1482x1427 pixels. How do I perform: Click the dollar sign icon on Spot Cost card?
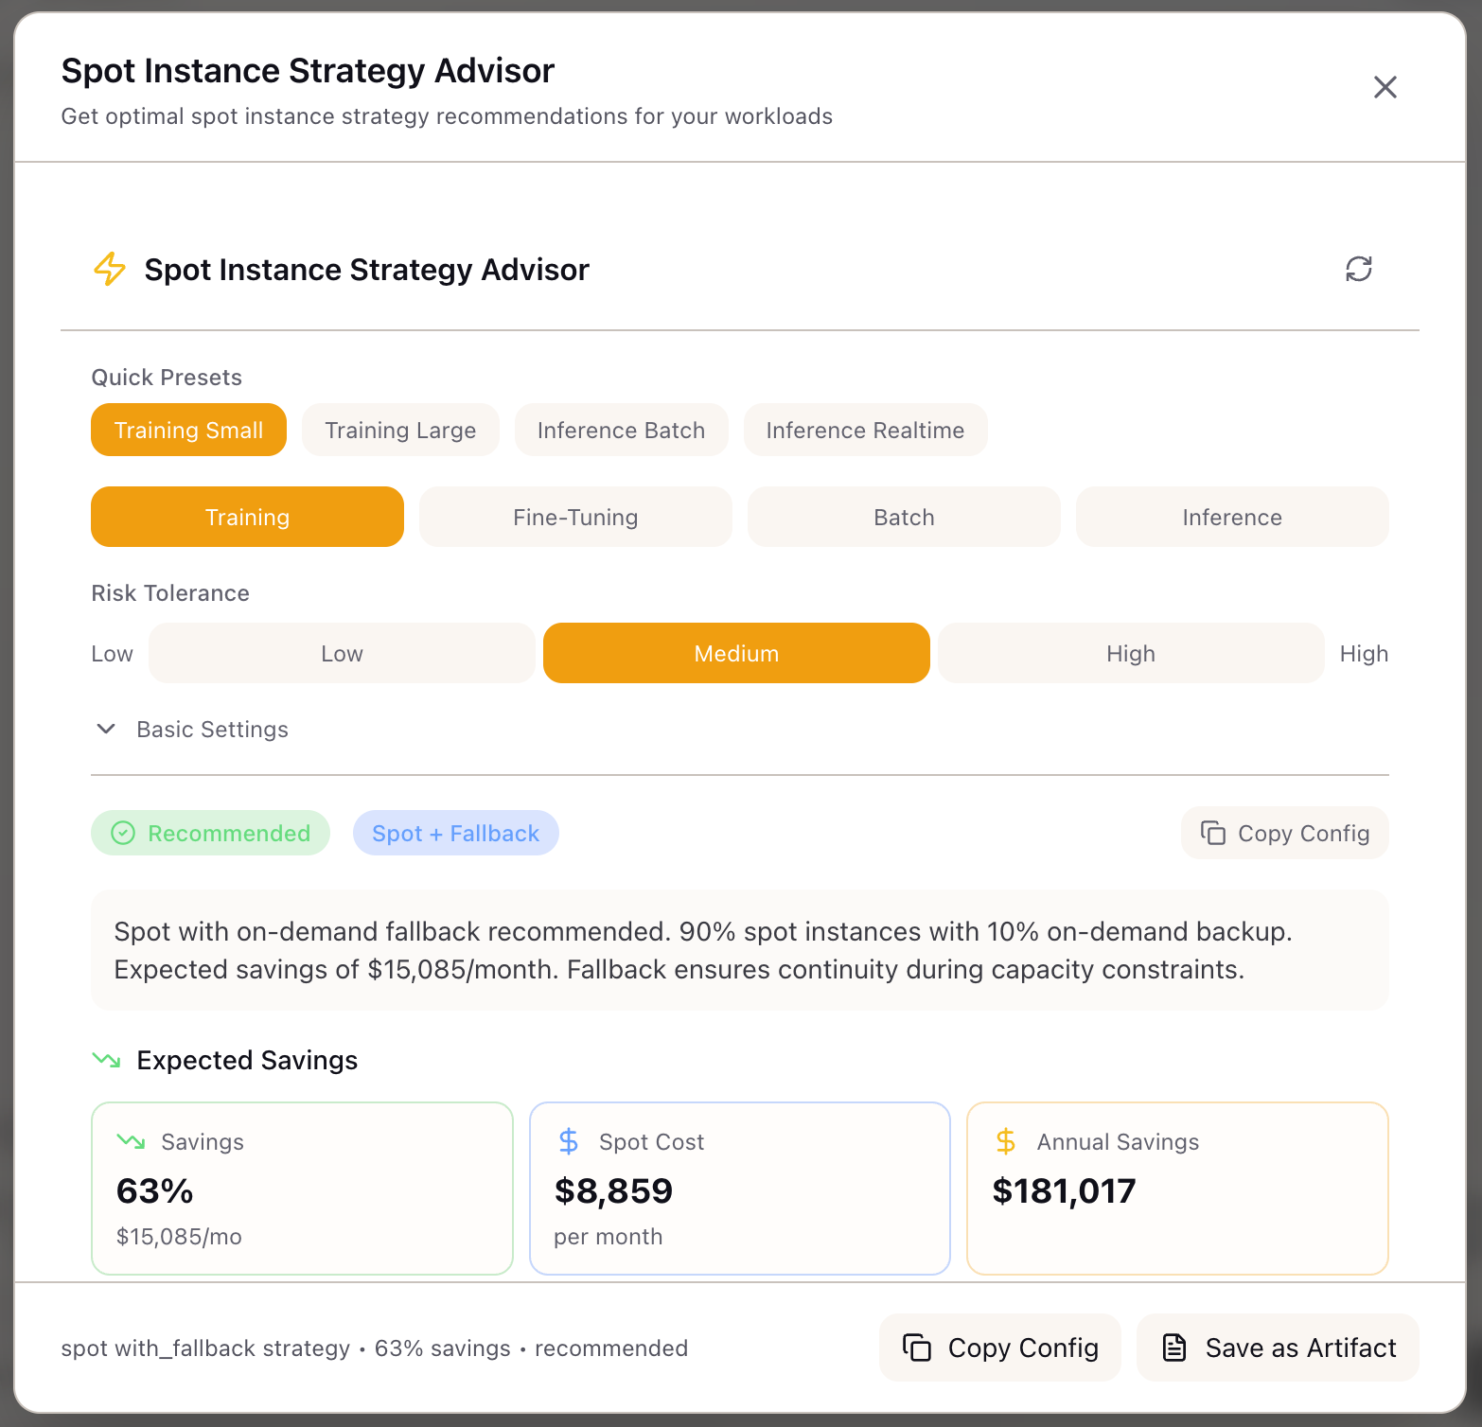[568, 1141]
